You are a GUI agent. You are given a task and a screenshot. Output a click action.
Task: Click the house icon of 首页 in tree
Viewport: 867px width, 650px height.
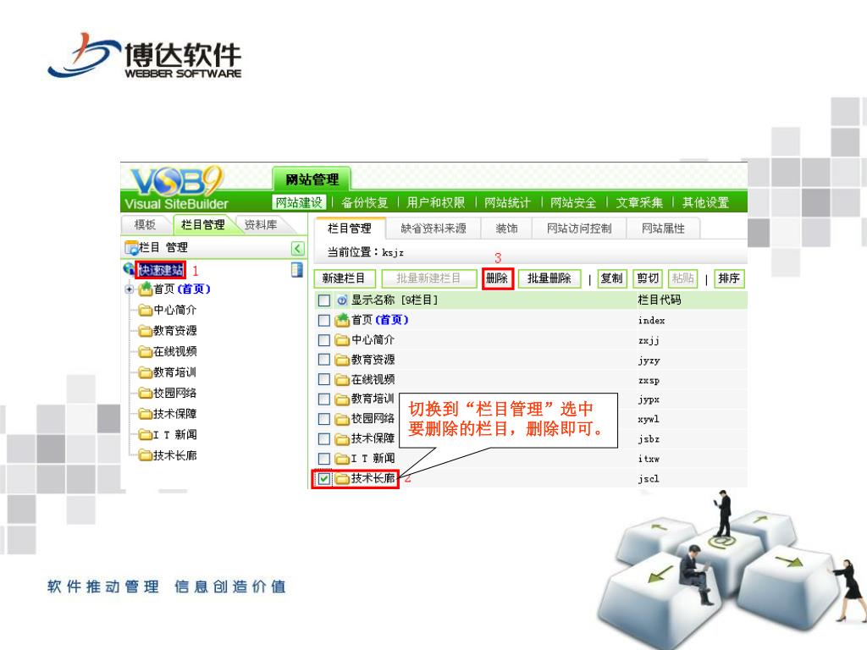[x=146, y=289]
